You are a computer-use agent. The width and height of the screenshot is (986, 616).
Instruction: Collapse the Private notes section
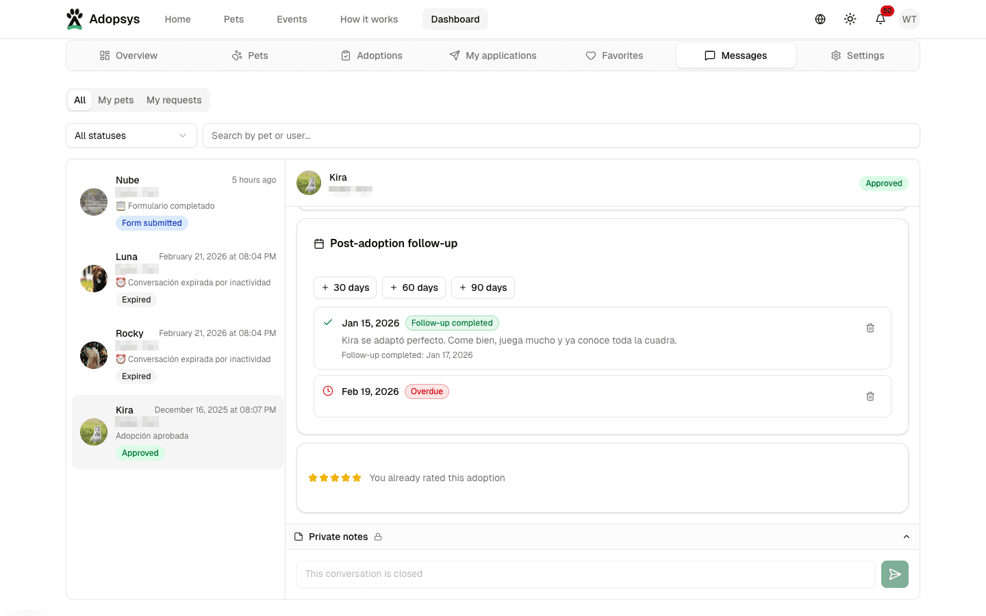[x=906, y=537]
